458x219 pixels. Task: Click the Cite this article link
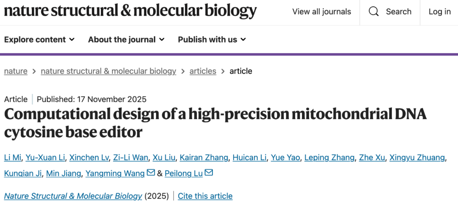coord(205,196)
